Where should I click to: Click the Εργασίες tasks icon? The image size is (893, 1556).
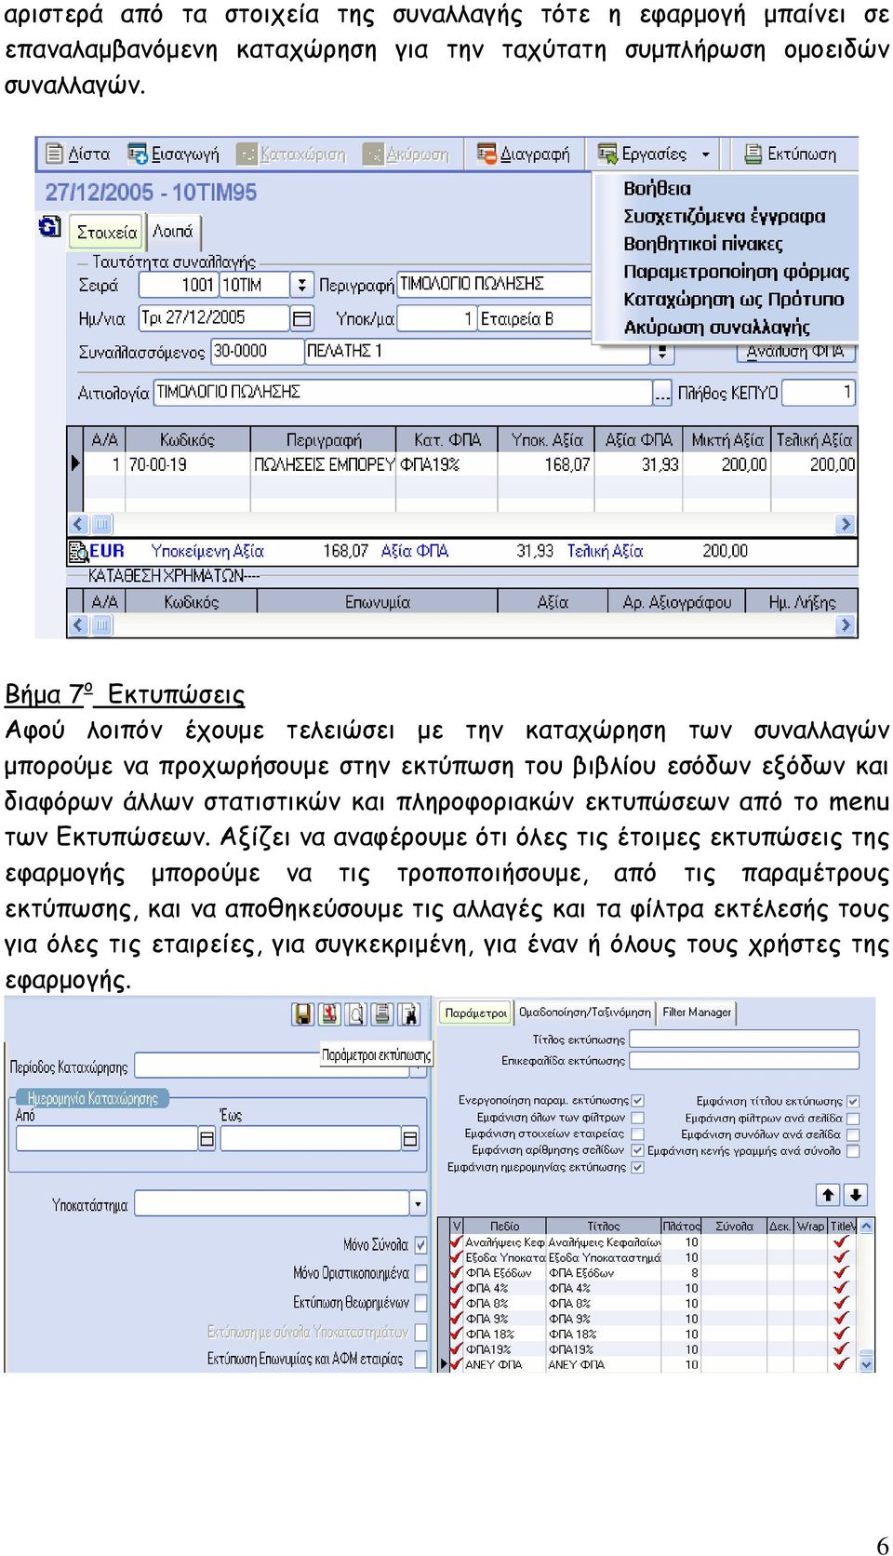coord(607,154)
